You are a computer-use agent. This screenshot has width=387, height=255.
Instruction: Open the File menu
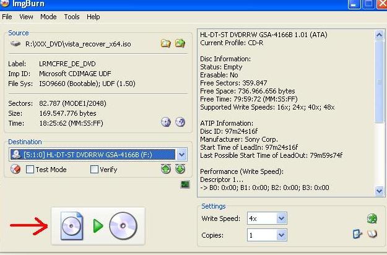[x=7, y=17]
